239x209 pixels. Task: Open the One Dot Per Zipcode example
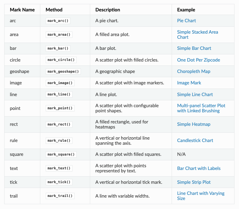pos(198,60)
